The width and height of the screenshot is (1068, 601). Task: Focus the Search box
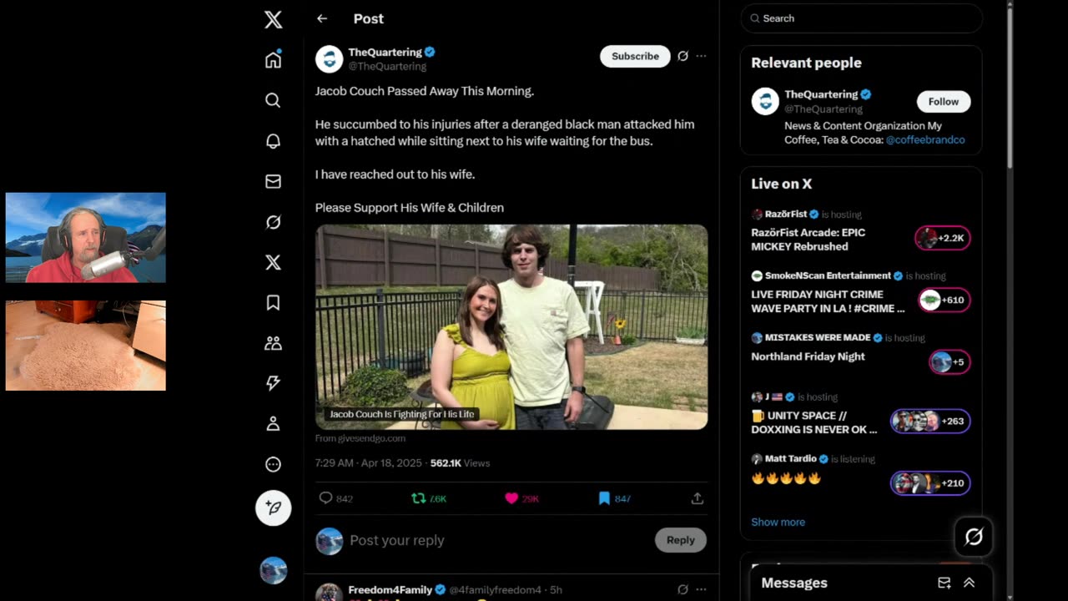tap(861, 18)
